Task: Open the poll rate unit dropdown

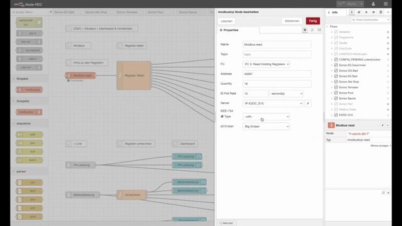Action: (286, 94)
